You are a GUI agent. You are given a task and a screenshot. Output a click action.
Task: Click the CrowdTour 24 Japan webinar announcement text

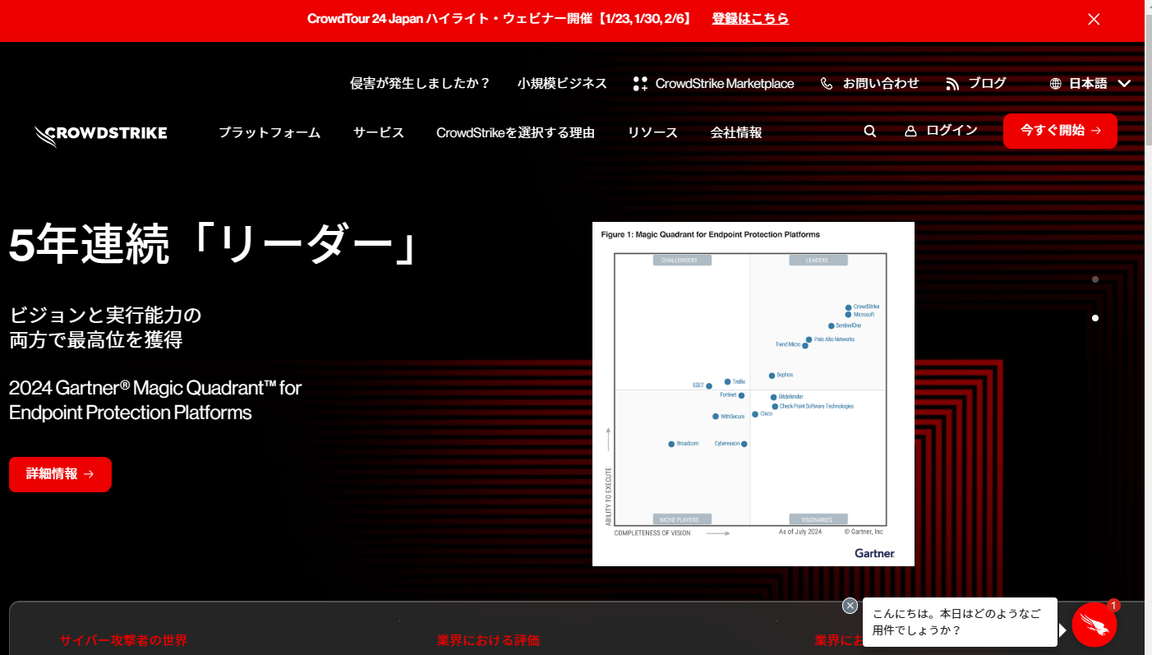click(x=500, y=18)
